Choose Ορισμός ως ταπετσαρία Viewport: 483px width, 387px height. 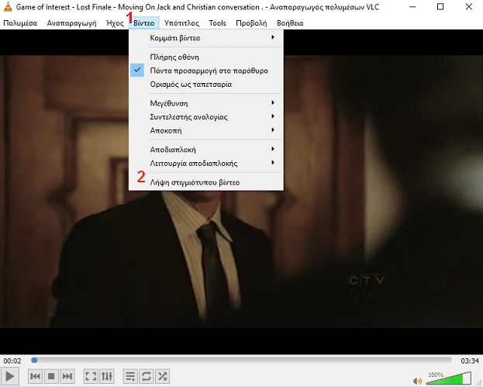[206, 84]
